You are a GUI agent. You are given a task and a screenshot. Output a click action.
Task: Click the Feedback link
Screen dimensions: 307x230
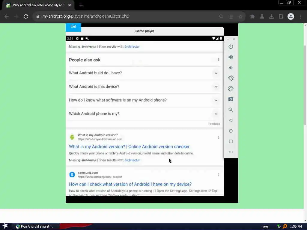(x=214, y=124)
